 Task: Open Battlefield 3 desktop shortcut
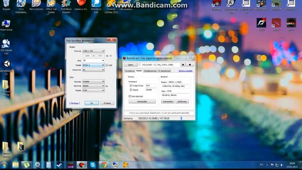[261, 5]
